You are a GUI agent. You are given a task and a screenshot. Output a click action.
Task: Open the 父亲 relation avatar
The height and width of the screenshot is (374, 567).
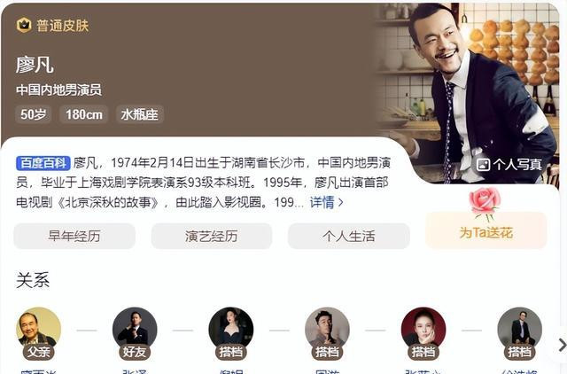point(39,331)
